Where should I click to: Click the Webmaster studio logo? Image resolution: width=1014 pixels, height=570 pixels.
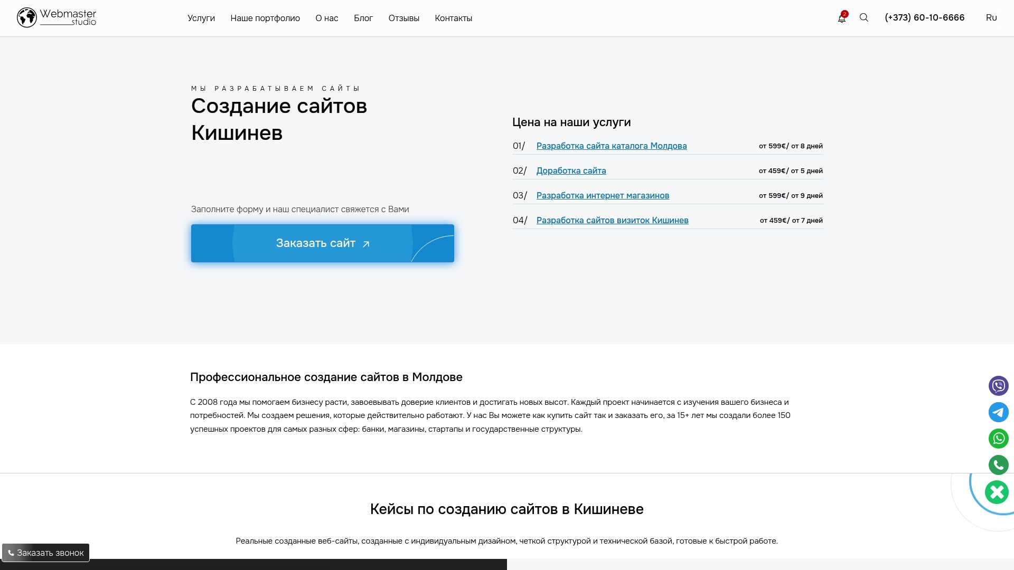coord(57,17)
